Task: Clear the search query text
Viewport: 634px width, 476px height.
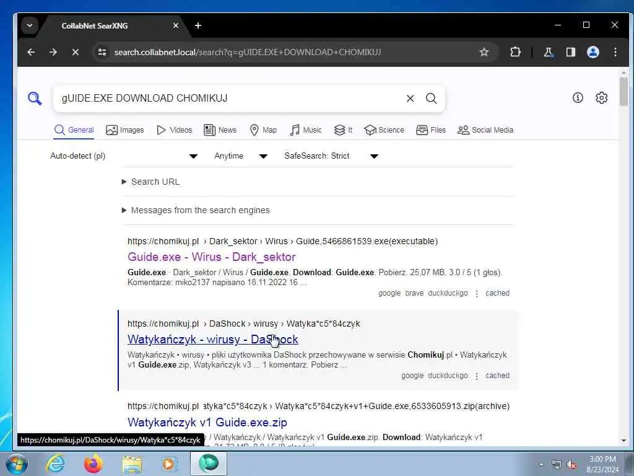Action: 410,99
